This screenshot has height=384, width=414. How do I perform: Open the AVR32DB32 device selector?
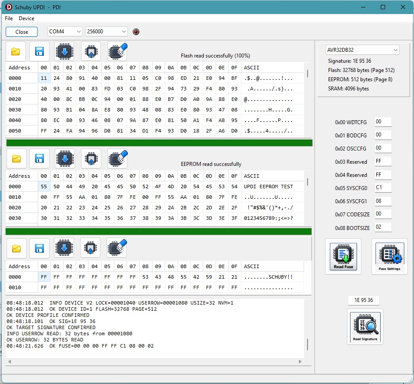tap(362, 50)
